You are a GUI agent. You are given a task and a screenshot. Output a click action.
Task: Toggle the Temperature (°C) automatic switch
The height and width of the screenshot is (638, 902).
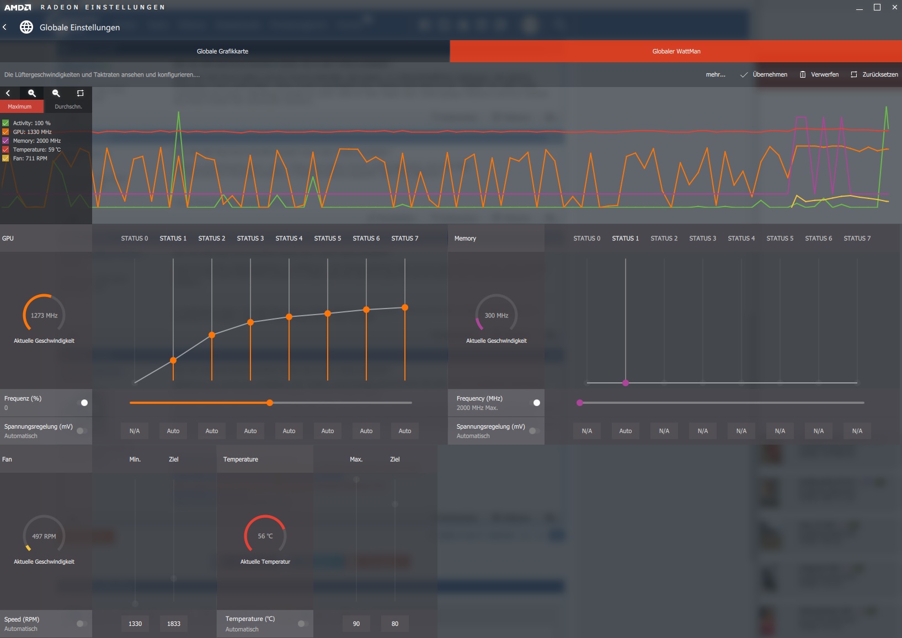click(303, 624)
